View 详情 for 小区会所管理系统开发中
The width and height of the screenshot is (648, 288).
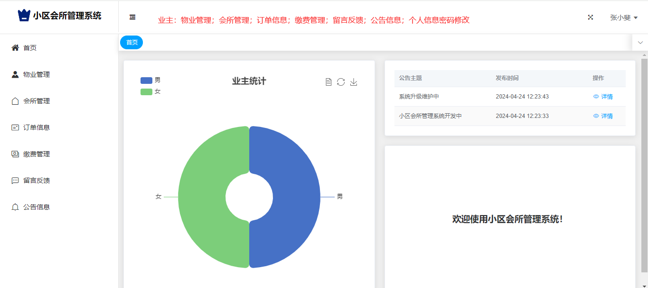tap(603, 116)
